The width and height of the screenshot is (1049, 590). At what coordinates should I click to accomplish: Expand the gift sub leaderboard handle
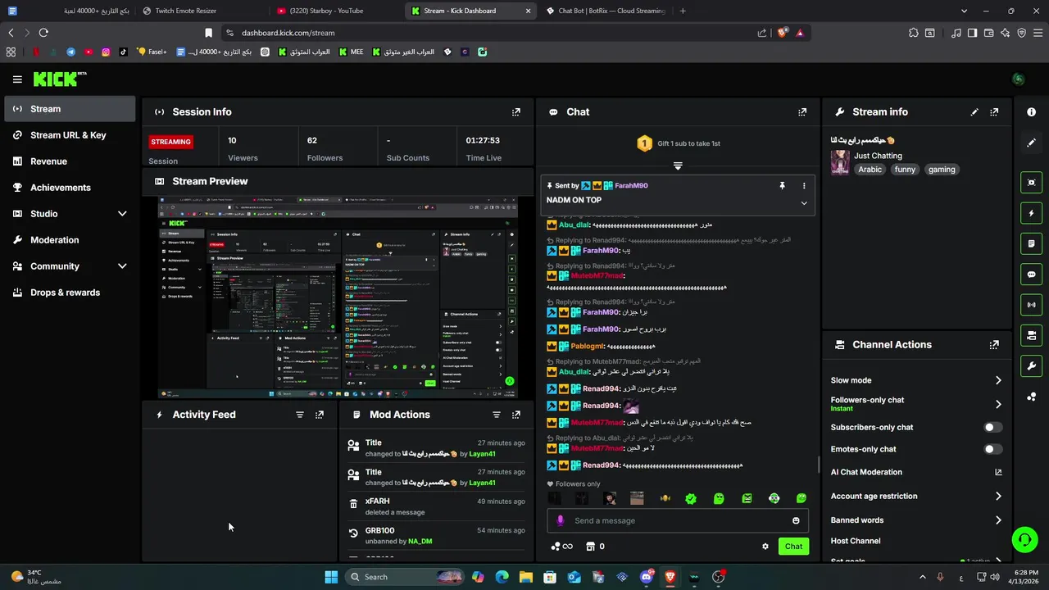pos(678,166)
